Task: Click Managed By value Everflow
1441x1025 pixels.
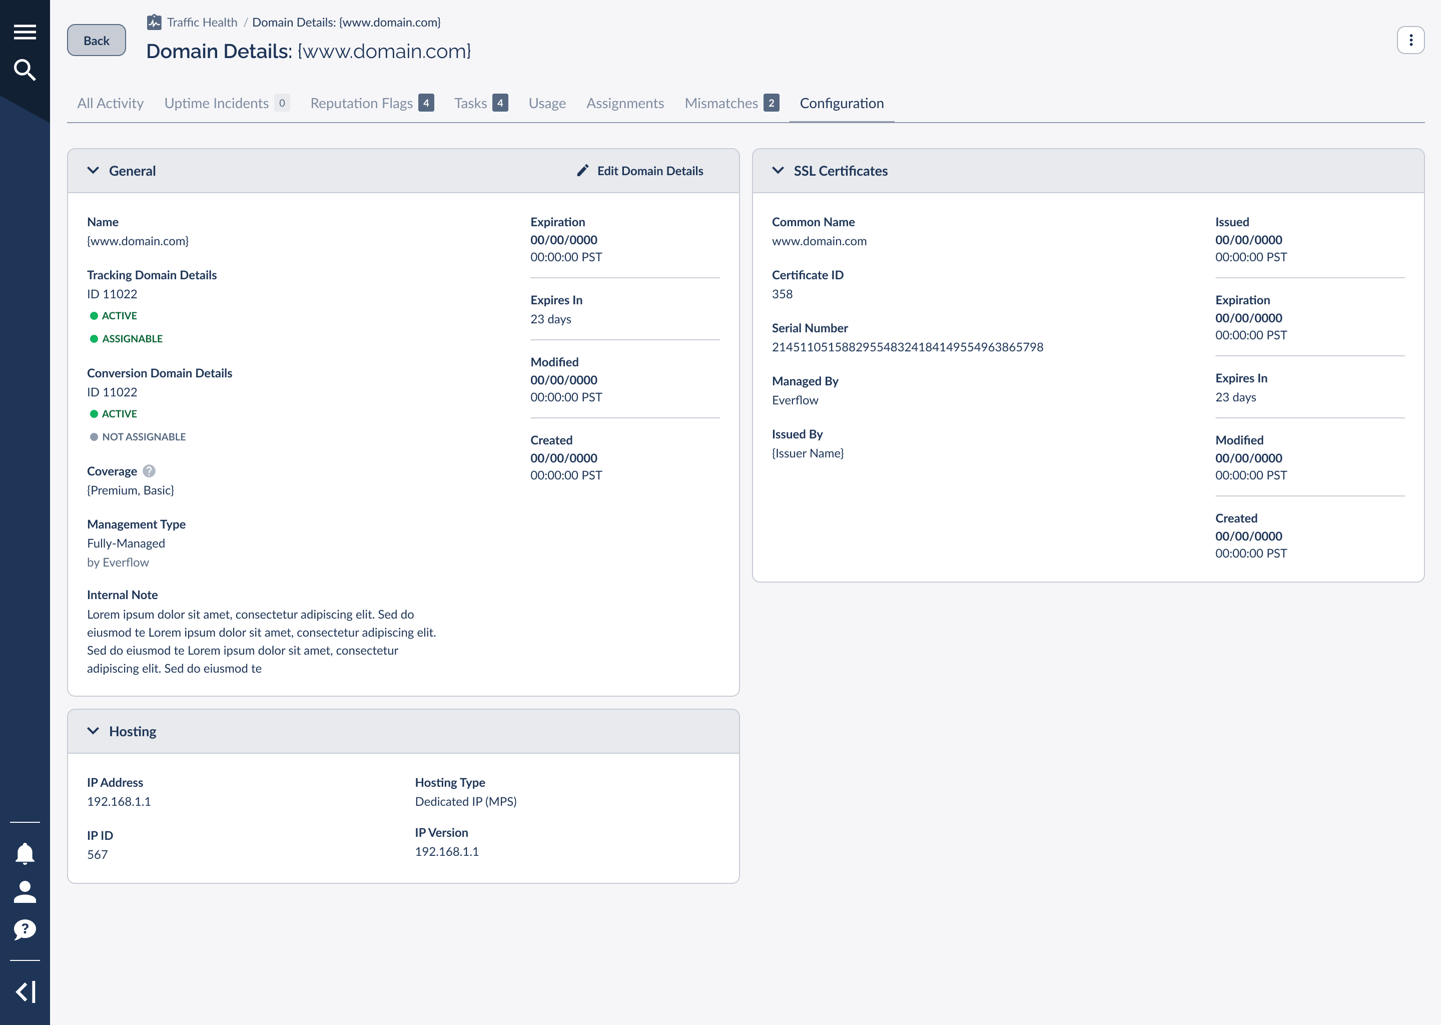Action: coord(795,400)
